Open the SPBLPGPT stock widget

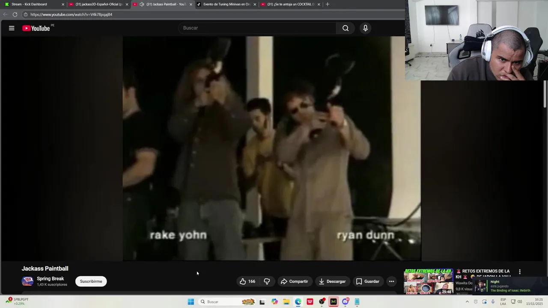(x=17, y=302)
